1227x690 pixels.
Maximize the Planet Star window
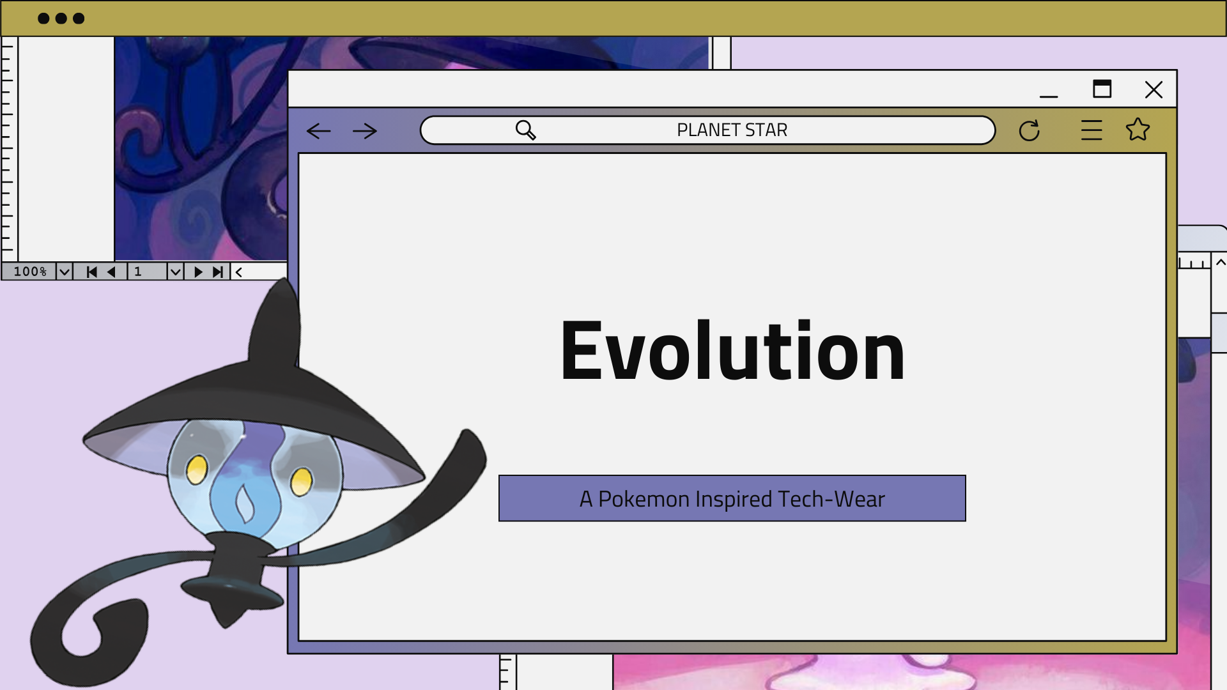[1102, 89]
